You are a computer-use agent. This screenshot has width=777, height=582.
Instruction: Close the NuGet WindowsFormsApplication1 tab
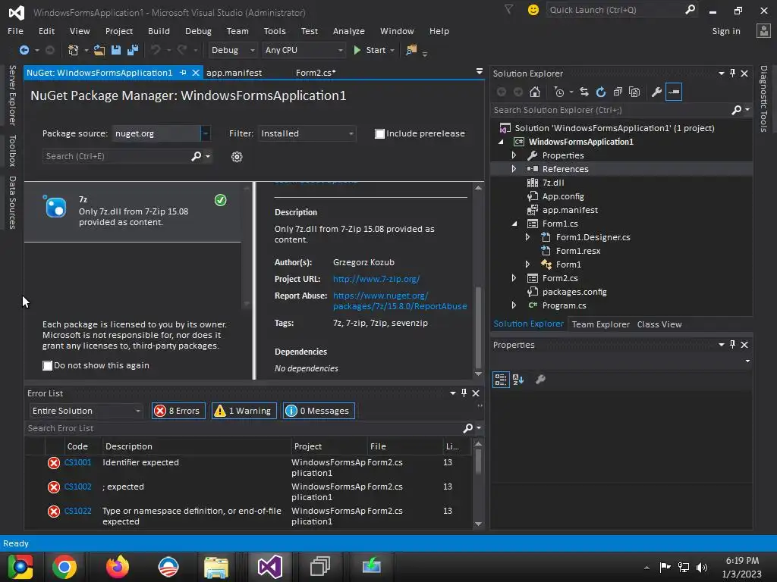196,73
